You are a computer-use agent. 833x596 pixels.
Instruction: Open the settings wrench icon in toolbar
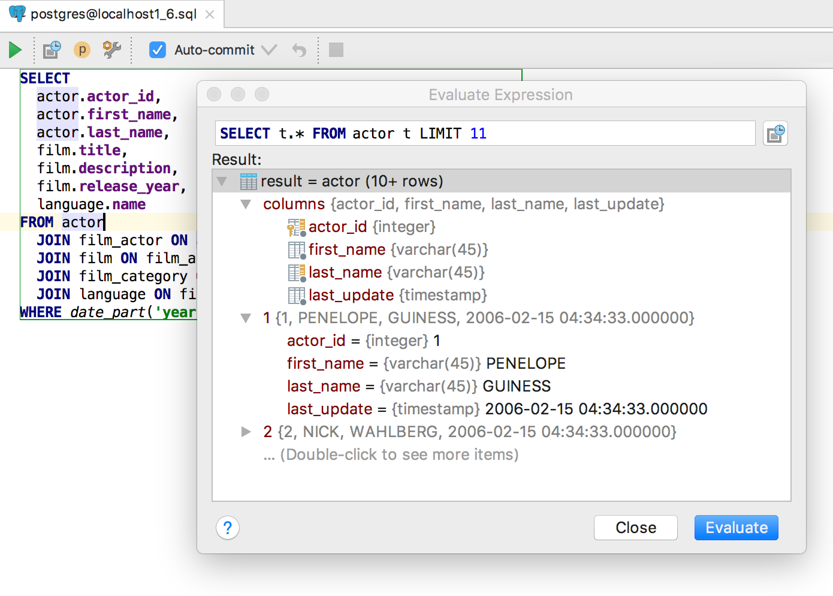point(111,50)
